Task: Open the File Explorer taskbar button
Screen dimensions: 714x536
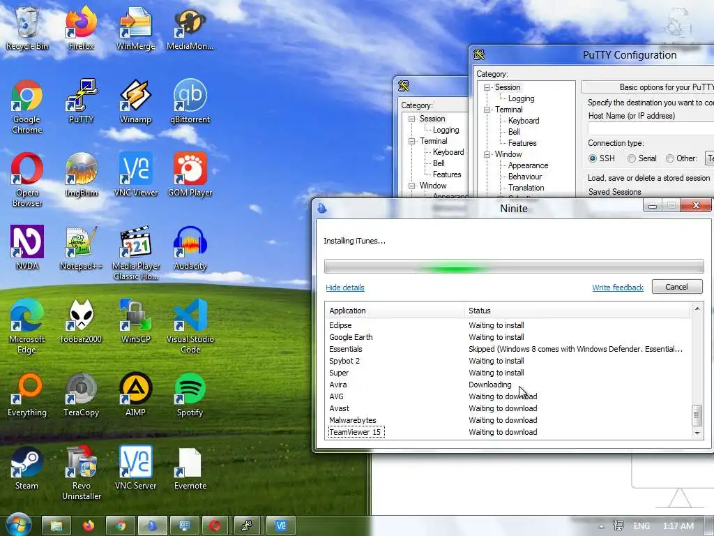Action: coord(56,526)
